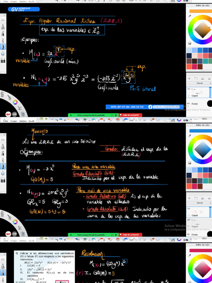
Task: Show the hidden Capa1 layer in the Monomio screenshot
Action: pos(189,220)
